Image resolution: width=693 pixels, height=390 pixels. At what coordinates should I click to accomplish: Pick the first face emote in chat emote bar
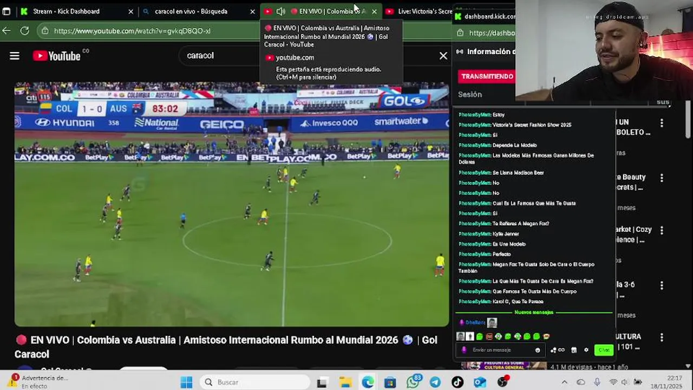[x=461, y=336]
